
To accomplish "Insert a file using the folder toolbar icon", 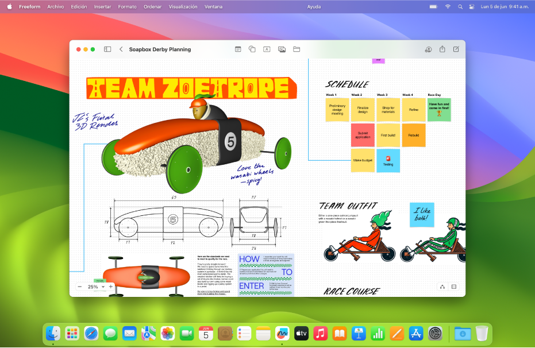I will click(x=296, y=49).
